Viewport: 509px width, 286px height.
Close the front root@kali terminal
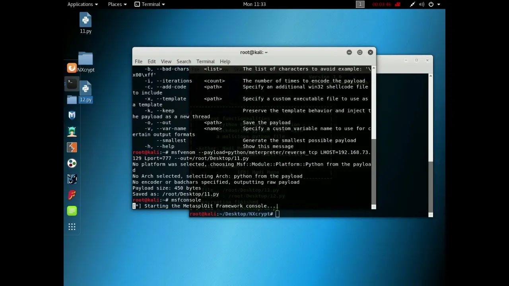[x=370, y=52]
